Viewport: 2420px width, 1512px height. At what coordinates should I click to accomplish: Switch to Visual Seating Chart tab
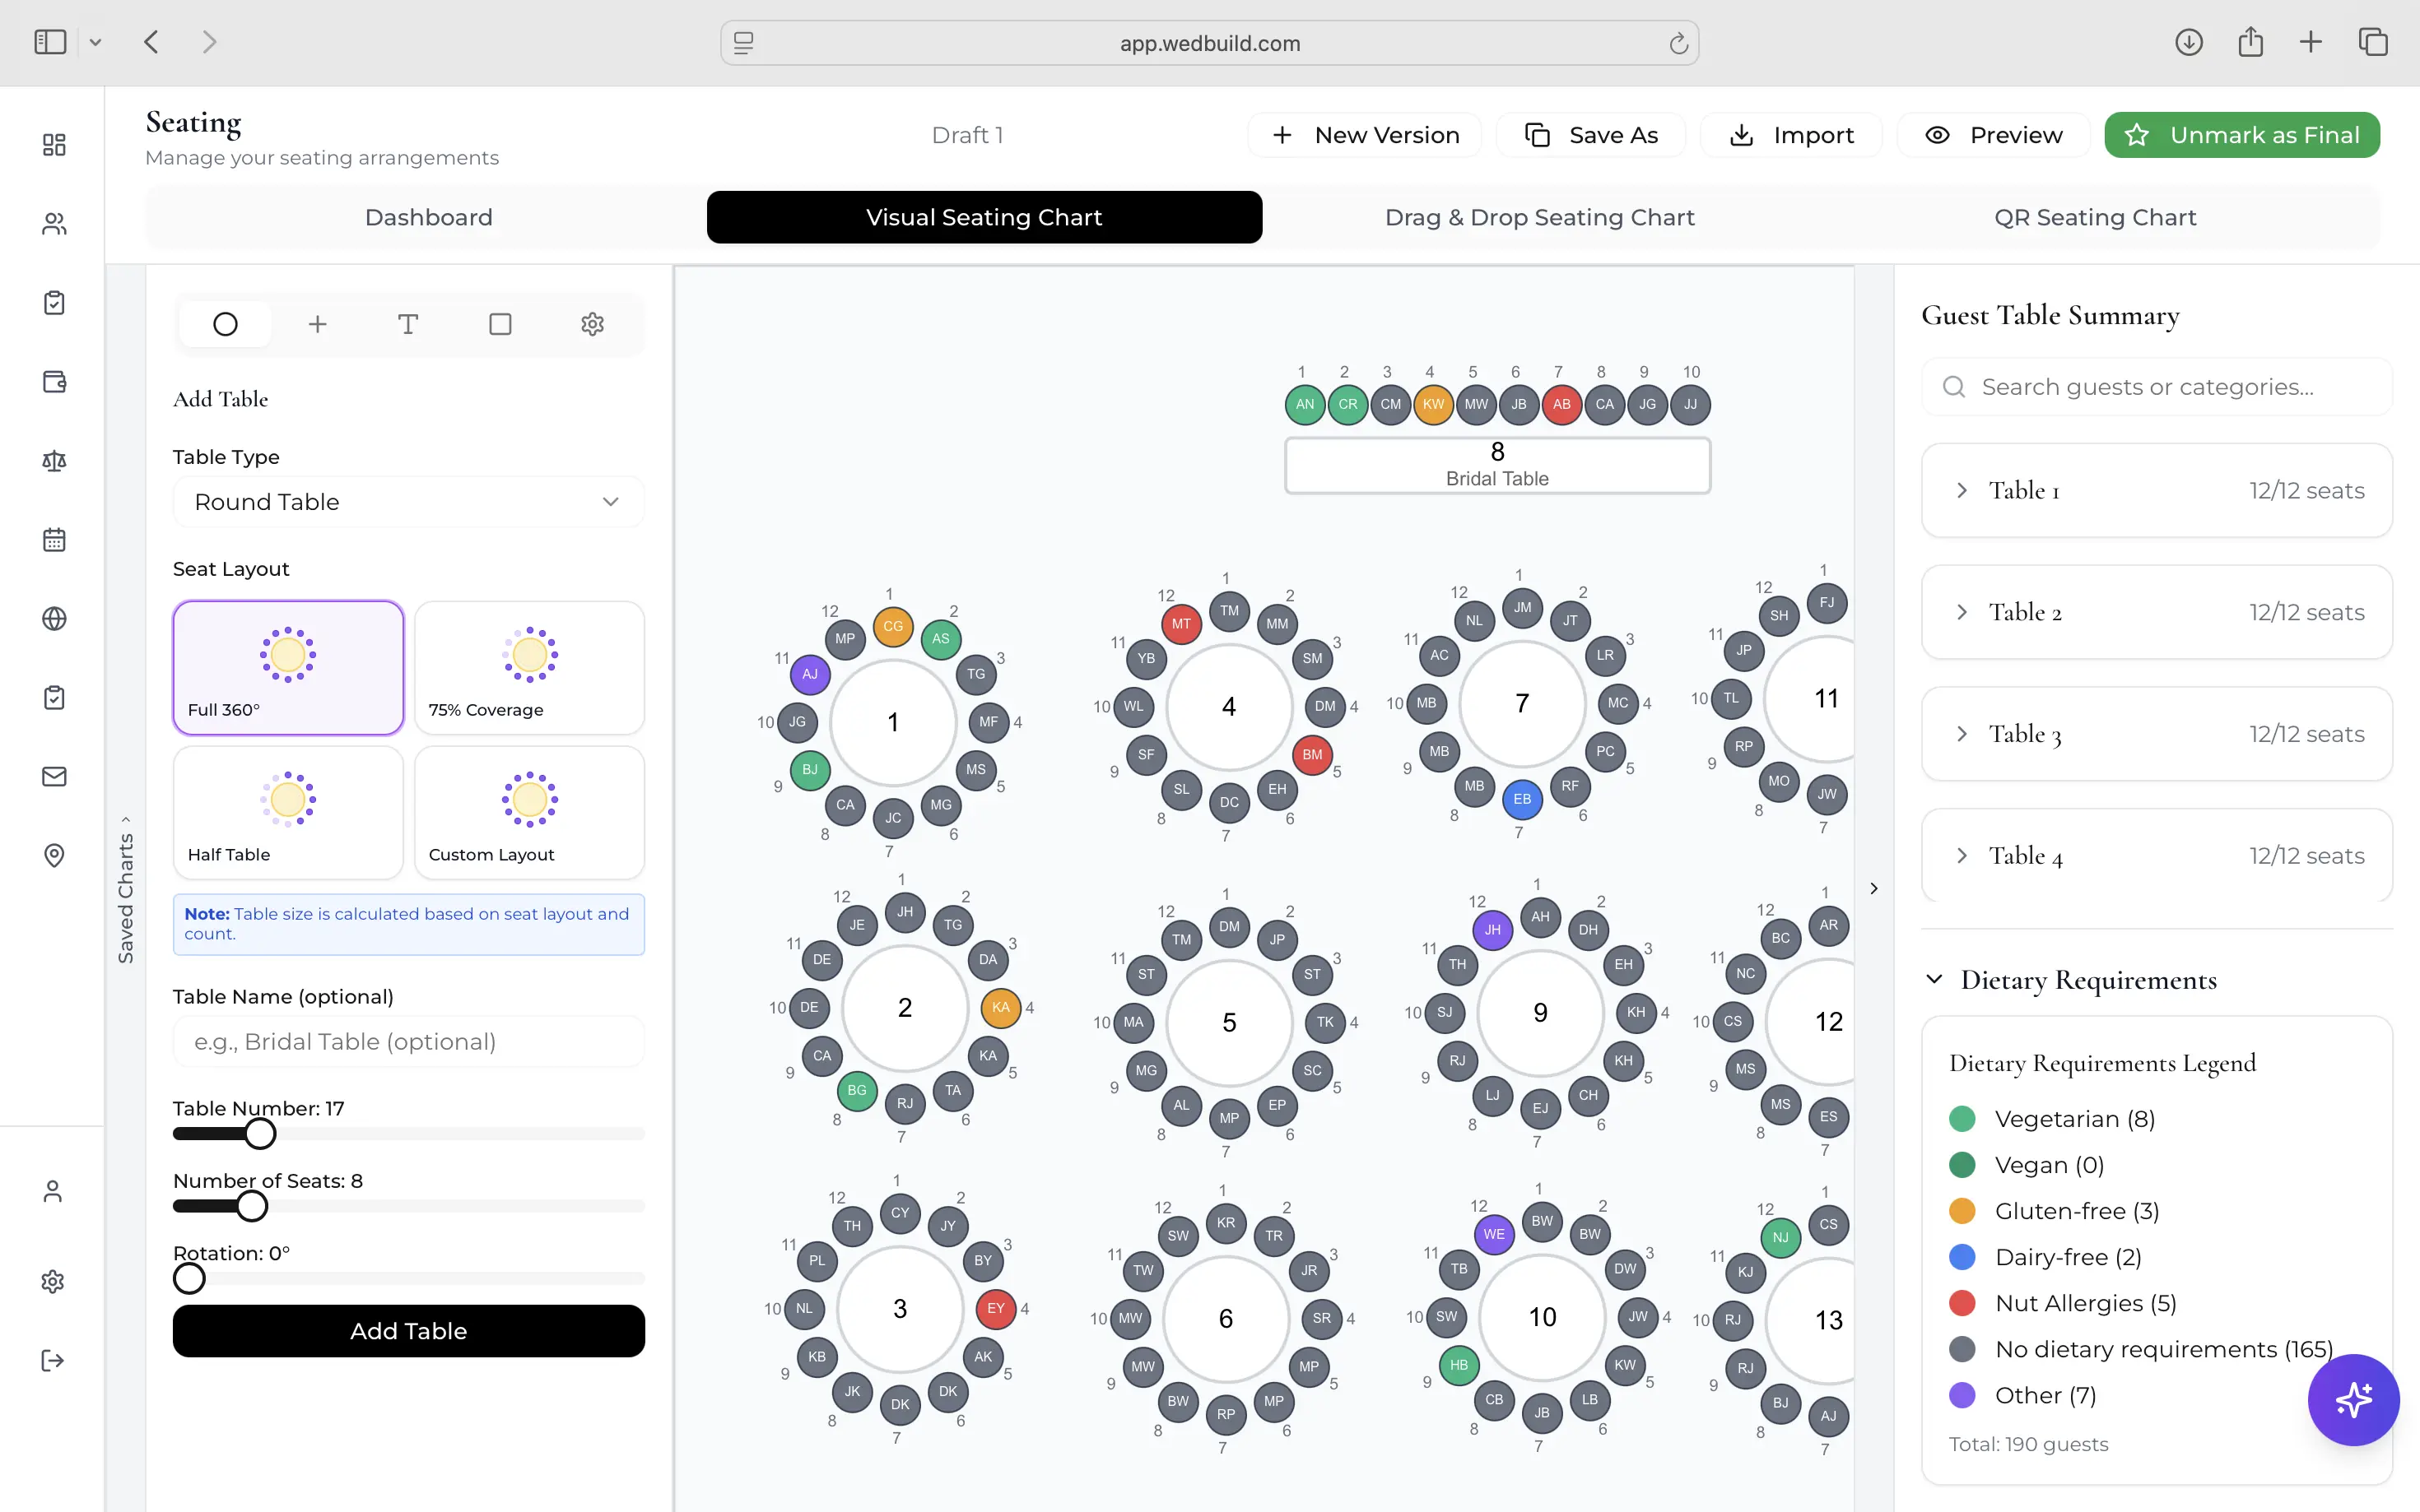(x=984, y=217)
